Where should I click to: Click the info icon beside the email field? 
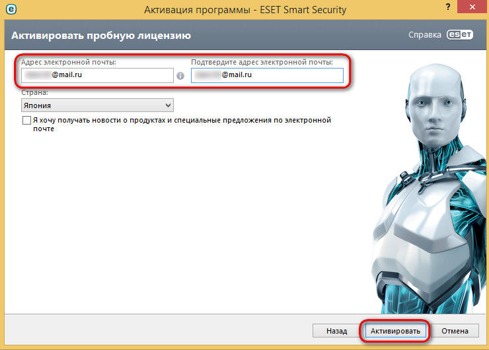tap(180, 76)
